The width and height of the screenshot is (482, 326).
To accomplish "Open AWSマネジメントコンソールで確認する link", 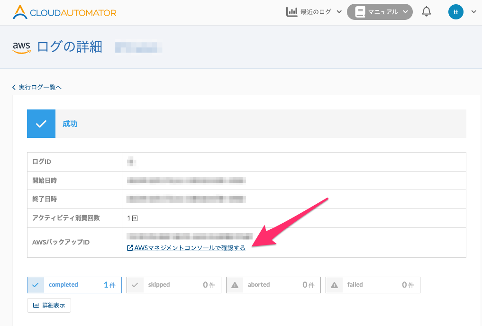I will (x=186, y=248).
